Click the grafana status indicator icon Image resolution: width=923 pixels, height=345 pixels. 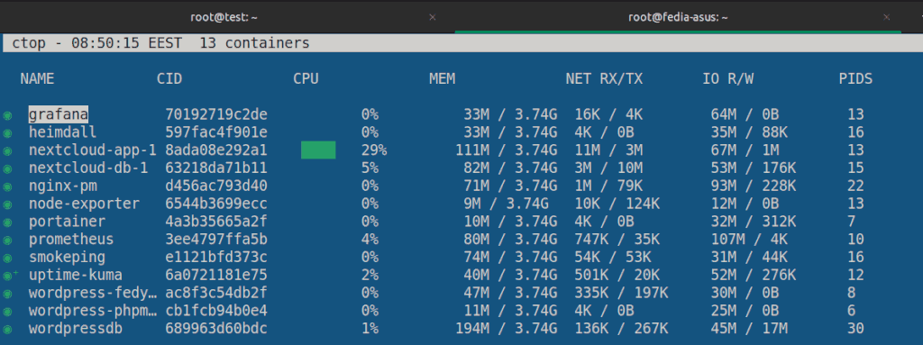(x=7, y=115)
